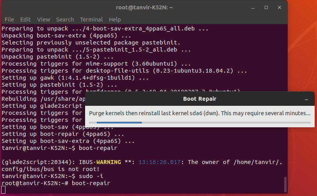
Task: Minimize the terminal window
Action: point(253,8)
